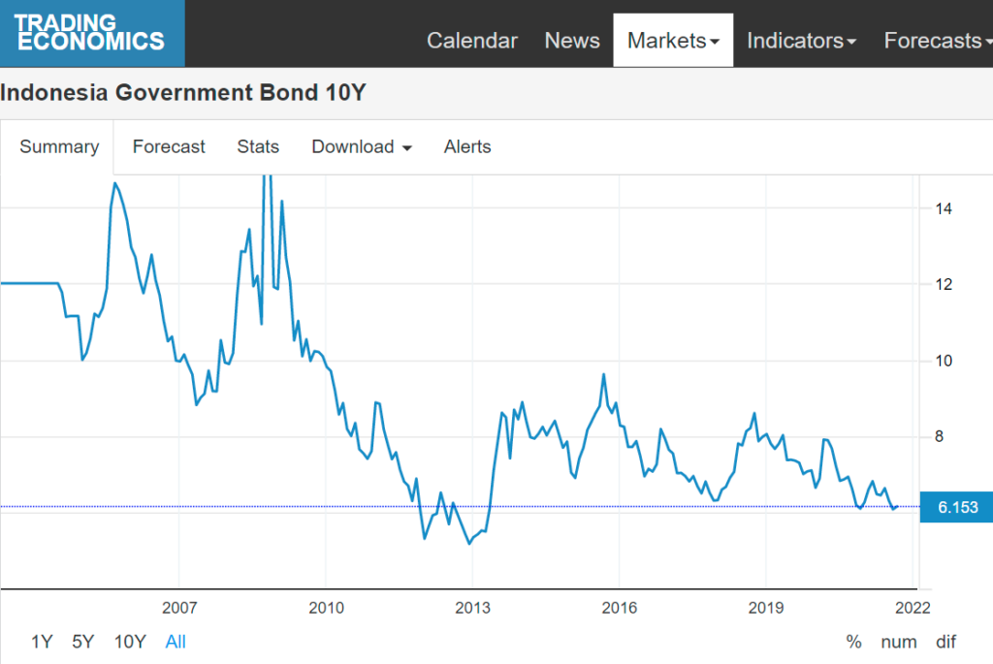
Task: Switch chart to num display mode
Action: pyautogui.click(x=899, y=642)
